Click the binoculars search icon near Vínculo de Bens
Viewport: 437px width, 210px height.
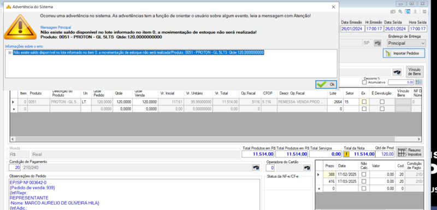point(397,72)
